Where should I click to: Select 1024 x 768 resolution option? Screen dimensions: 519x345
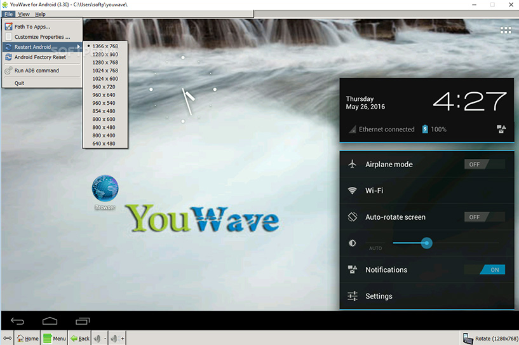click(105, 71)
